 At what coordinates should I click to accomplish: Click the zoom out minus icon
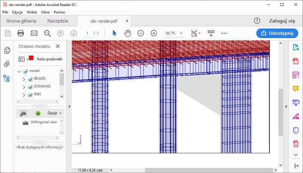pos(140,33)
